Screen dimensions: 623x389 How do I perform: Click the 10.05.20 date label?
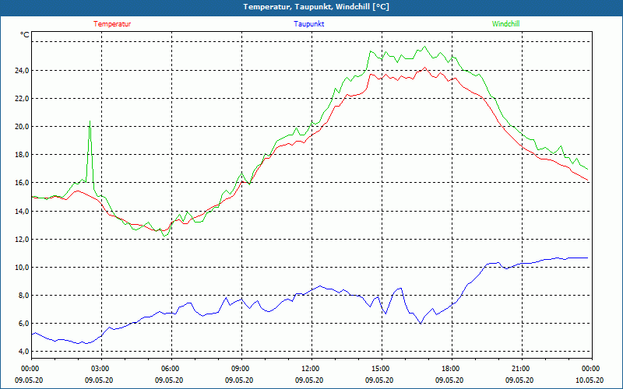(590, 380)
